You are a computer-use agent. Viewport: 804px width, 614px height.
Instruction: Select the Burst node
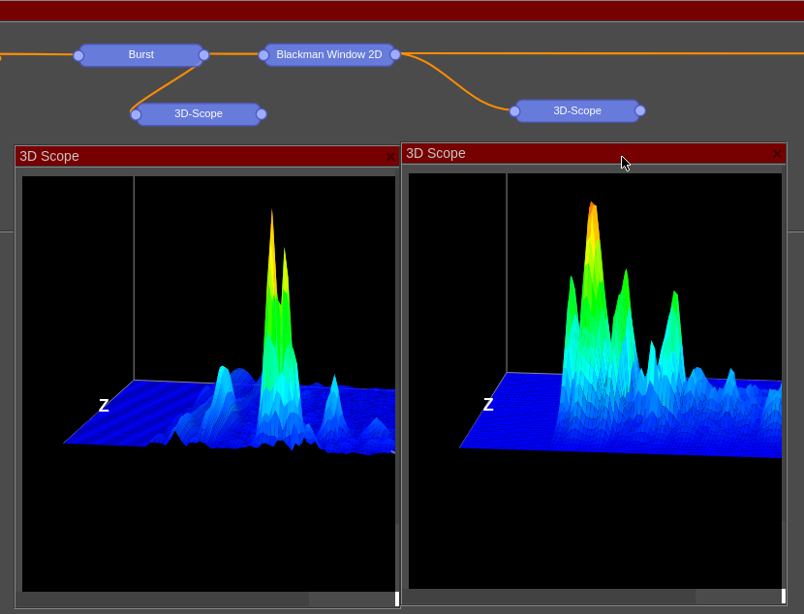(140, 55)
